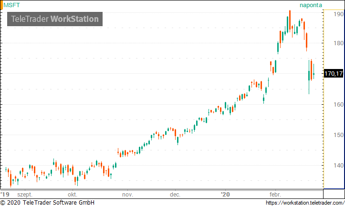Click the orange marker beside MSFT
The image size is (345, 207).
tap(1, 5)
